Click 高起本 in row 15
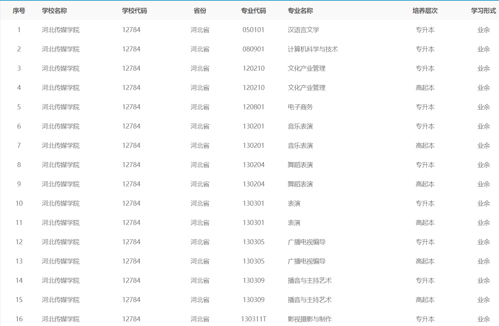 point(425,300)
